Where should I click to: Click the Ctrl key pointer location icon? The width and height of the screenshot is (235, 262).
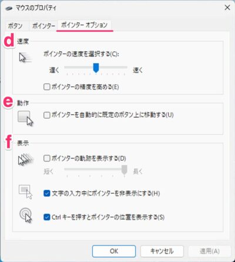[26, 215]
